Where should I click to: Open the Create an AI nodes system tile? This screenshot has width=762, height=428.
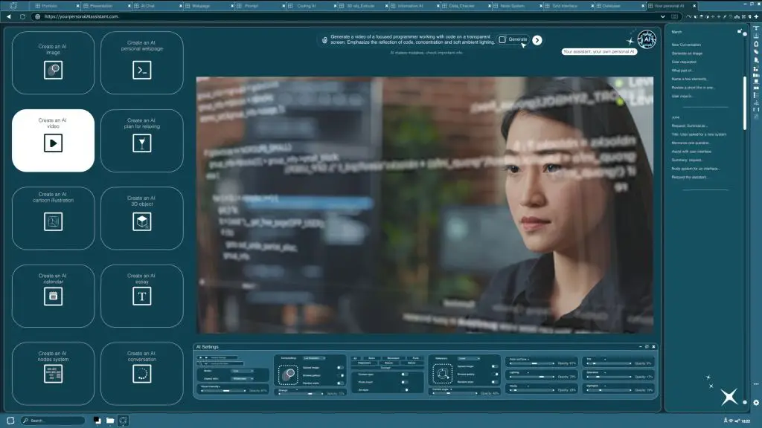tap(53, 374)
